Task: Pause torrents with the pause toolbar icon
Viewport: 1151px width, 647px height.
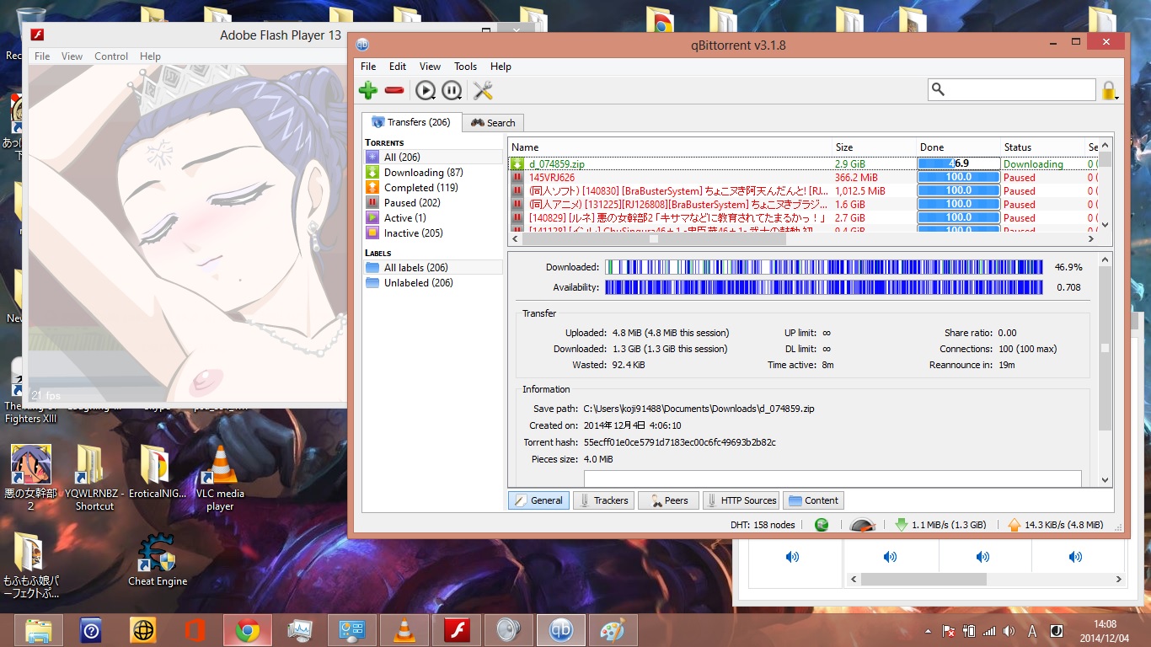Action: point(452,90)
